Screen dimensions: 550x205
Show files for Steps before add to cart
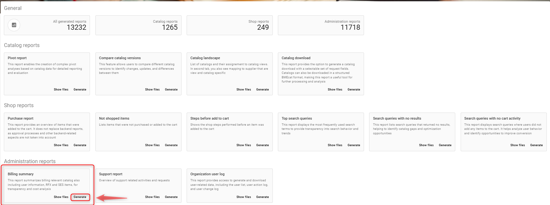[x=244, y=145]
